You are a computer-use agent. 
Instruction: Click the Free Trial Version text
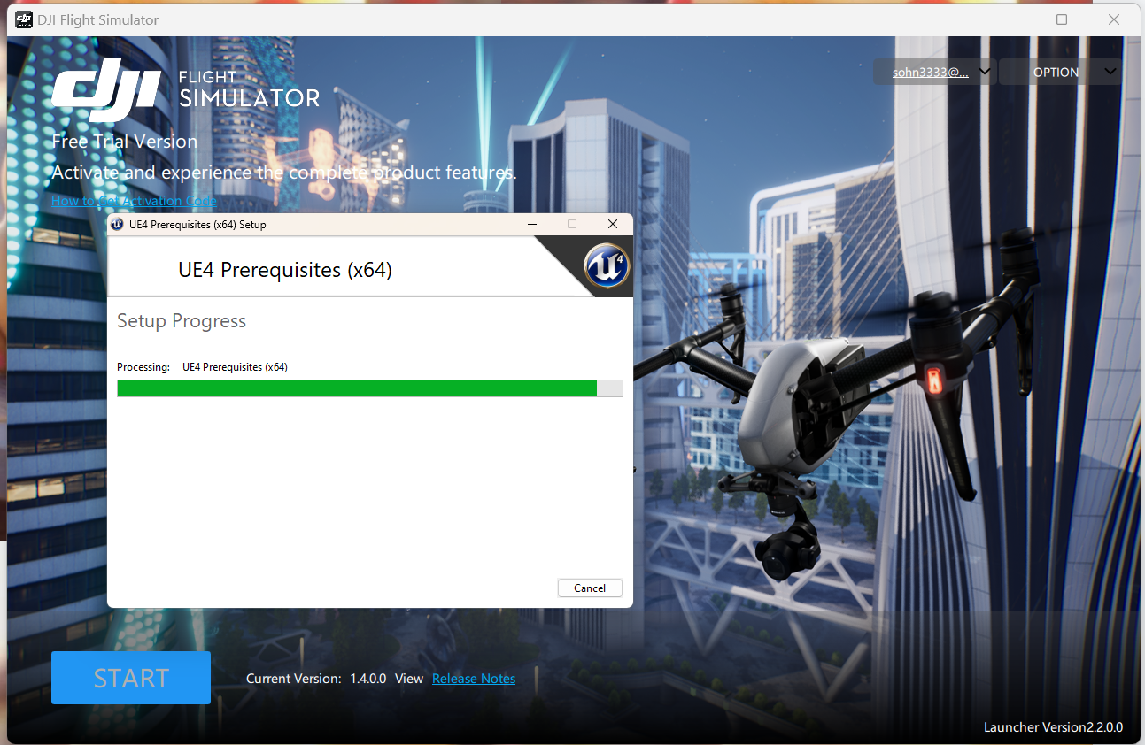(x=125, y=142)
